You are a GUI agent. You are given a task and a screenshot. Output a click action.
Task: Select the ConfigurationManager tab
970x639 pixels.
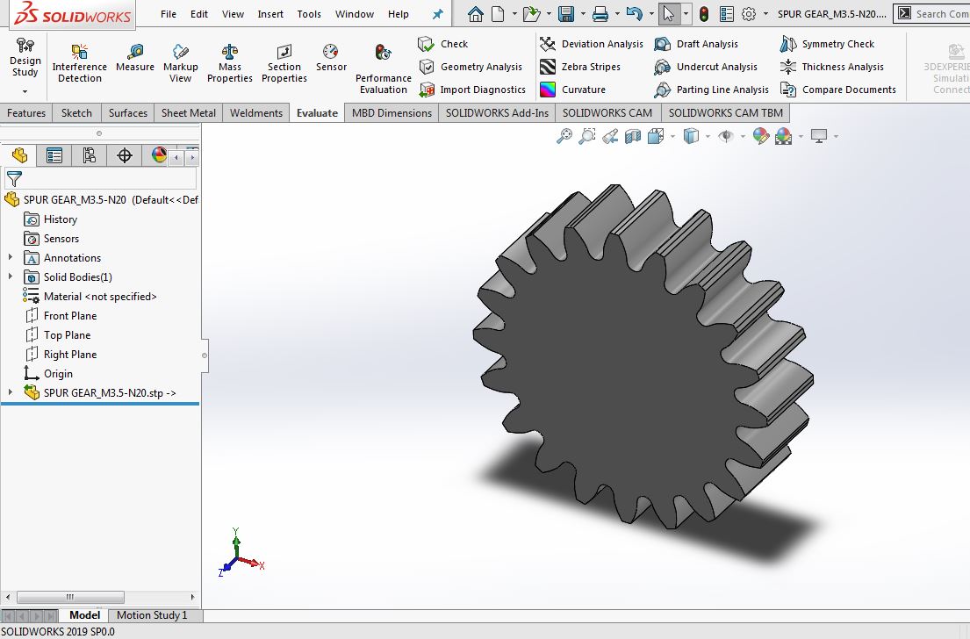(x=89, y=155)
